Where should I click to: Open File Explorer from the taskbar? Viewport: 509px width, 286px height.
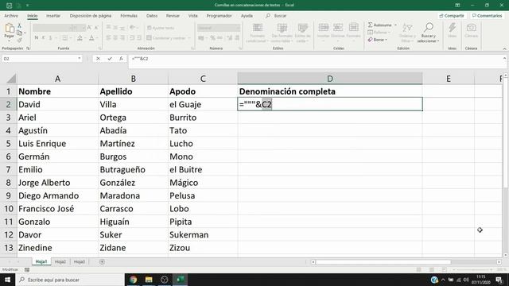(149, 280)
